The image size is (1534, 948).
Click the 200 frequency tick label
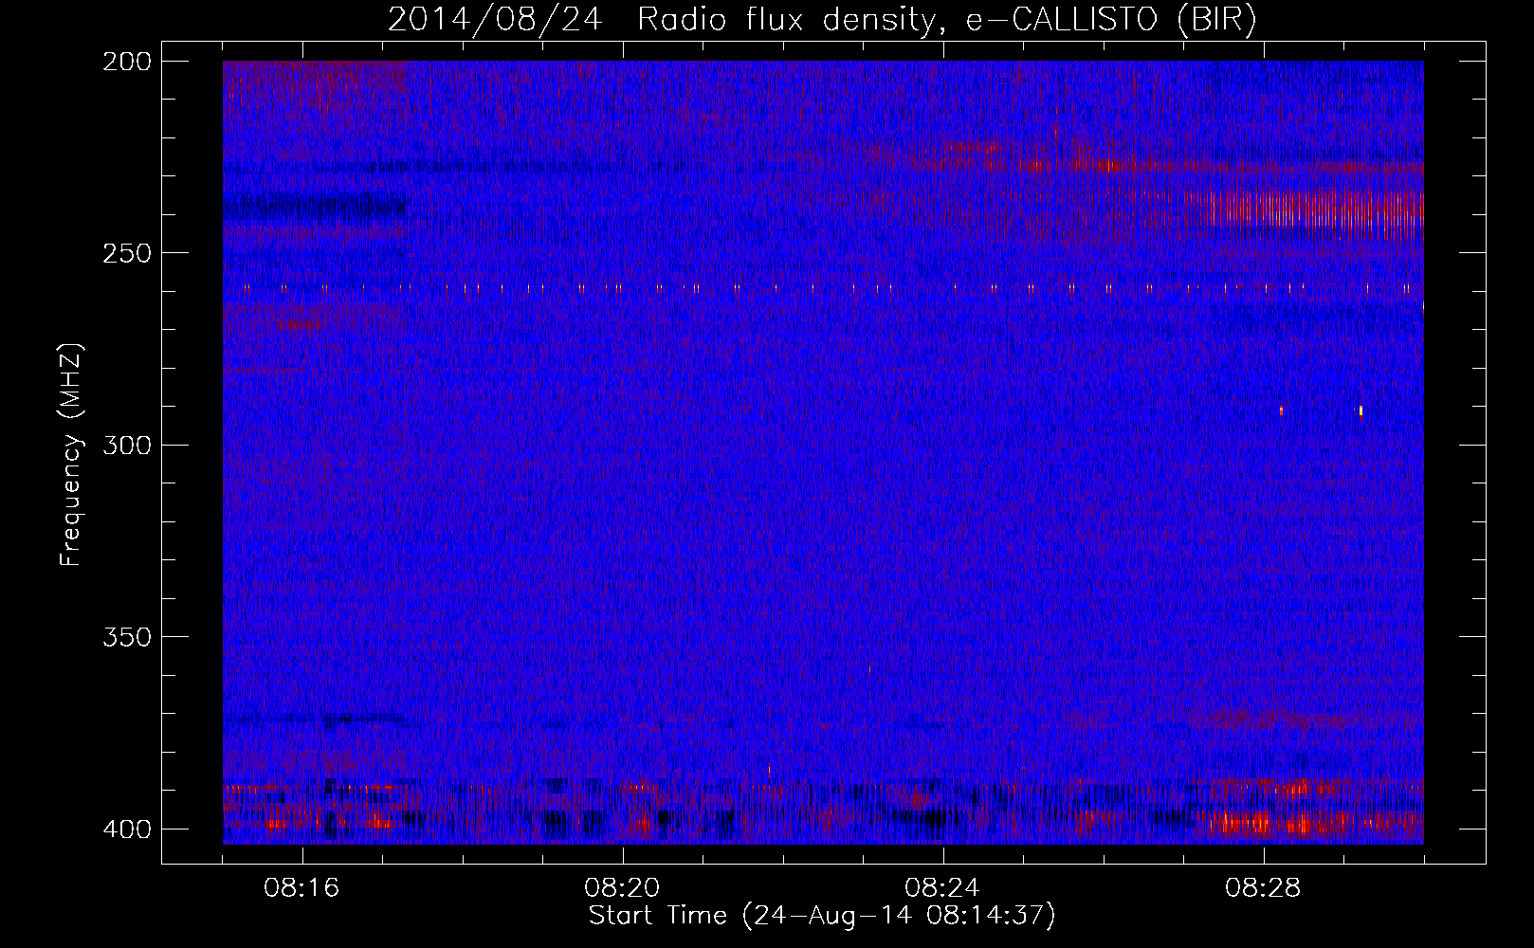pos(126,62)
